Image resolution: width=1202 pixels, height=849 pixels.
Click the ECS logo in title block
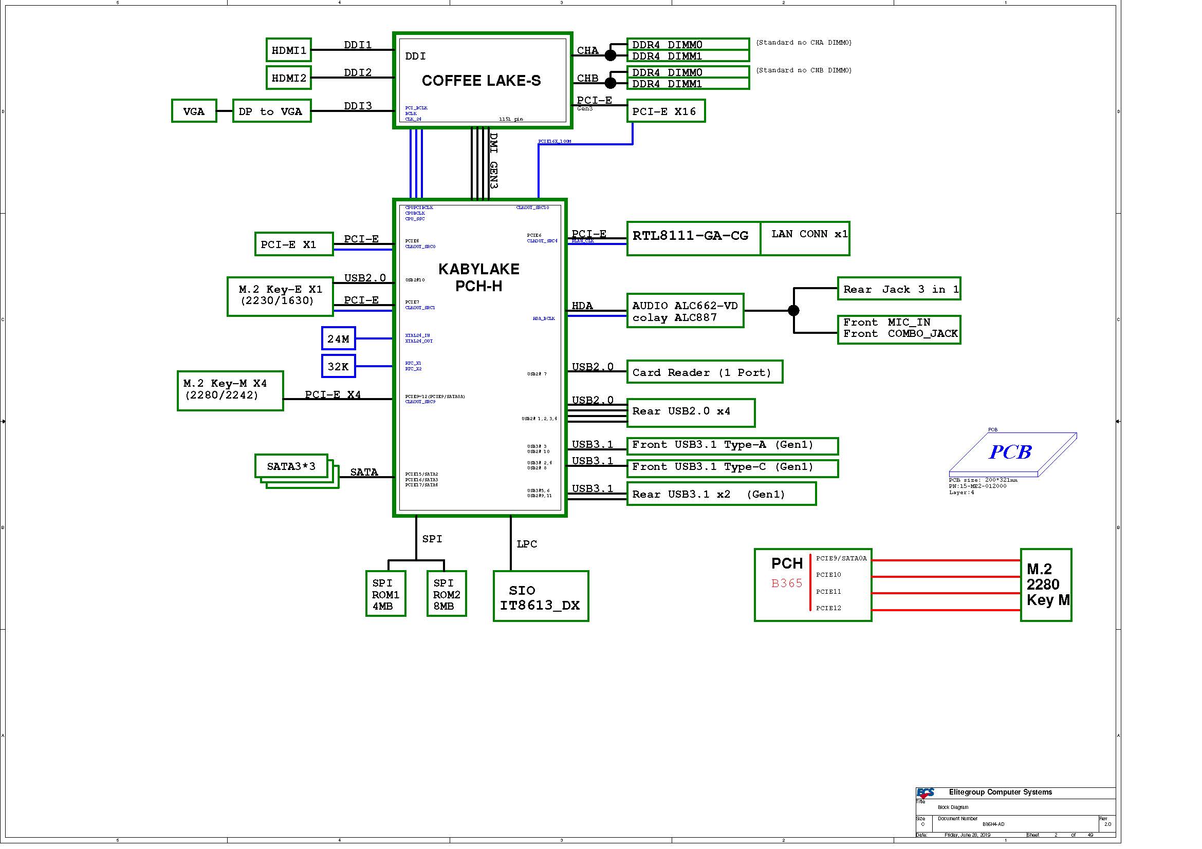click(x=924, y=793)
